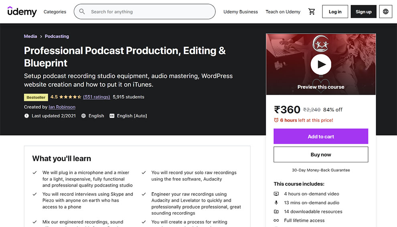The height and width of the screenshot is (227, 397).
Task: Play the course preview video
Action: pos(321,64)
